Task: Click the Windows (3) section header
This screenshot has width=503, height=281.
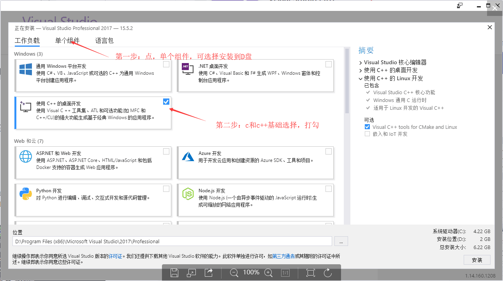Action: click(28, 54)
